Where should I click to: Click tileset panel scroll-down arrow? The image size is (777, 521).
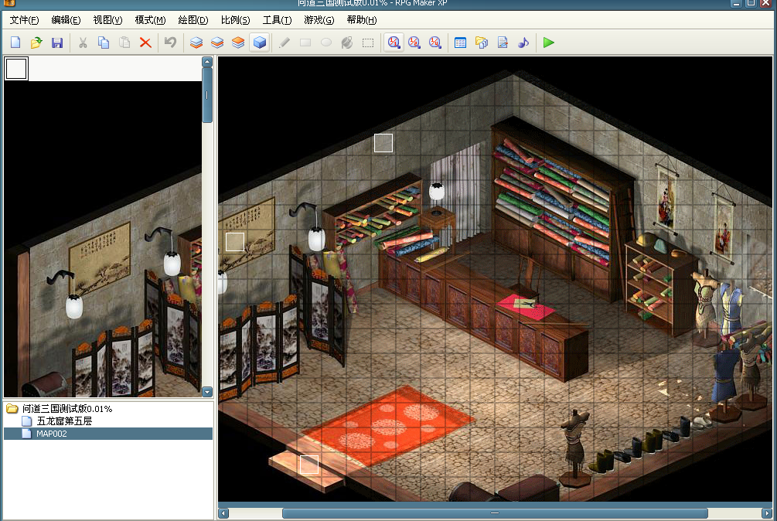click(207, 392)
